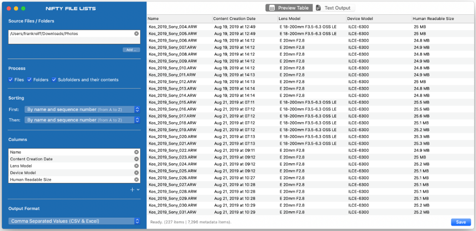Click the plus icon to add column
Viewport: 476px width, 231px height.
[x=133, y=190]
